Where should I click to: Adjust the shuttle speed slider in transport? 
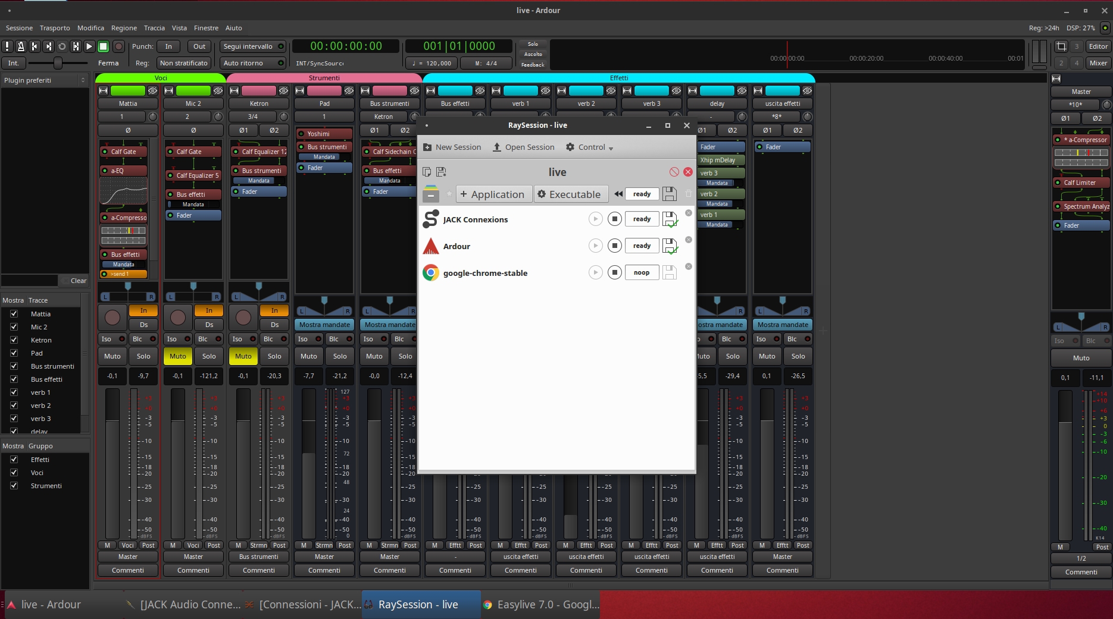(58, 63)
